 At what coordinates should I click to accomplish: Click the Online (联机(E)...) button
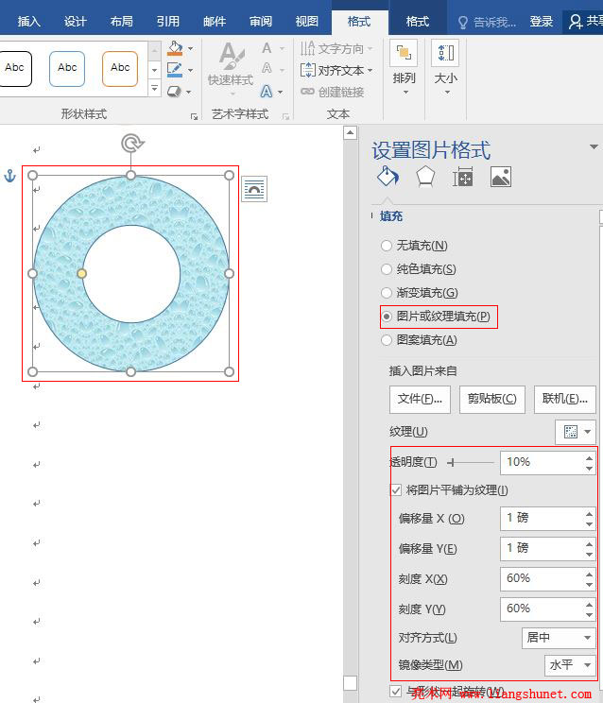[x=565, y=399]
